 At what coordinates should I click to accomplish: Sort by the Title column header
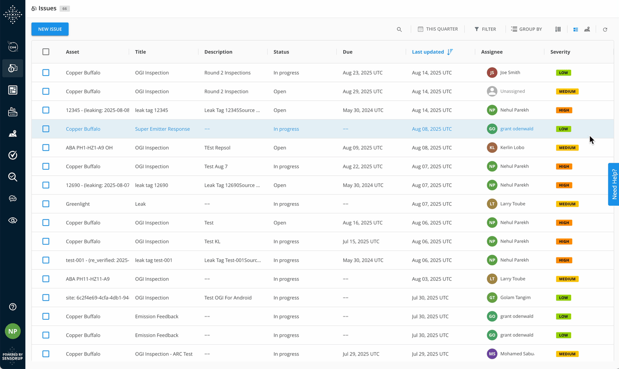(140, 52)
